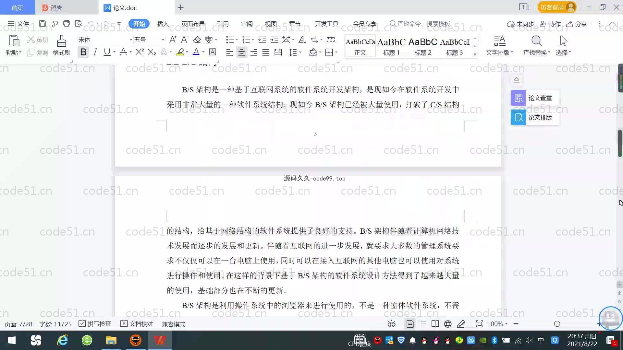Switch to the Page Layout (页面布局) tab
623x350 pixels.
193,24
